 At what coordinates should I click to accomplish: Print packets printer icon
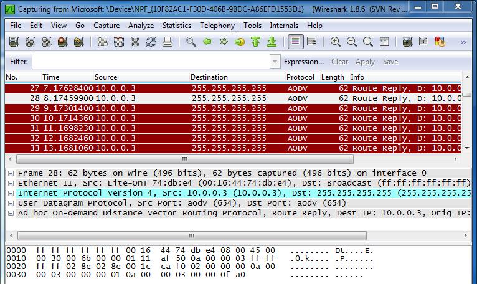168,42
